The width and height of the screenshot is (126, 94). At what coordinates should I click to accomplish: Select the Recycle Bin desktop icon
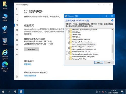pos(5,41)
